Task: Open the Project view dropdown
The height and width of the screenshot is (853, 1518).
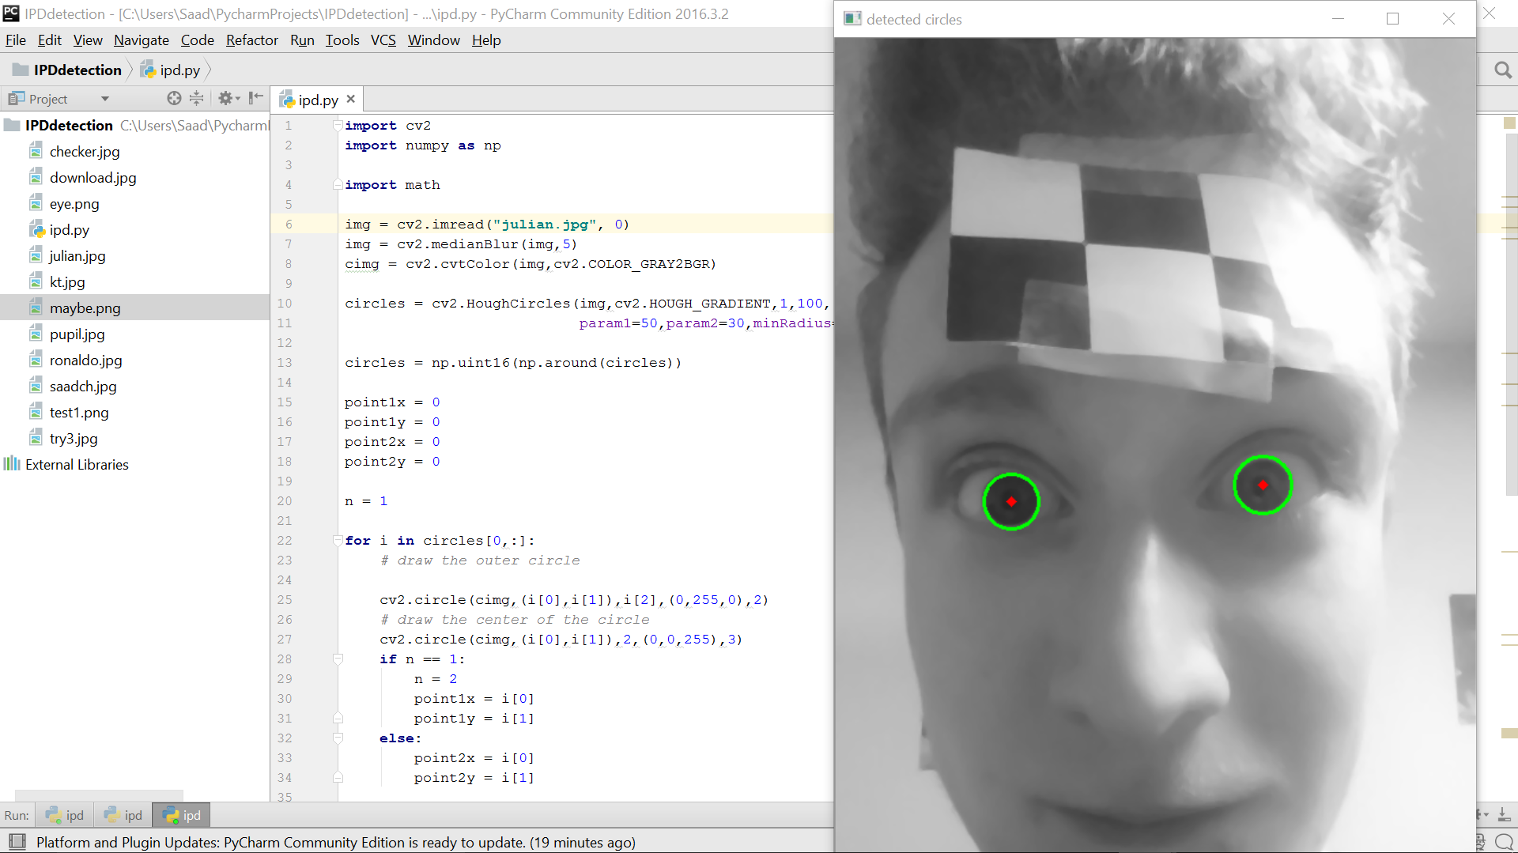Action: tap(104, 99)
